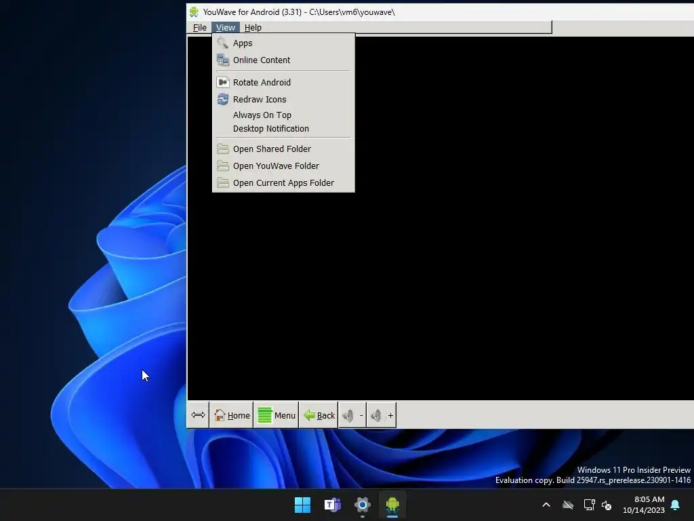
Task: Open the File menu
Action: [x=200, y=27]
